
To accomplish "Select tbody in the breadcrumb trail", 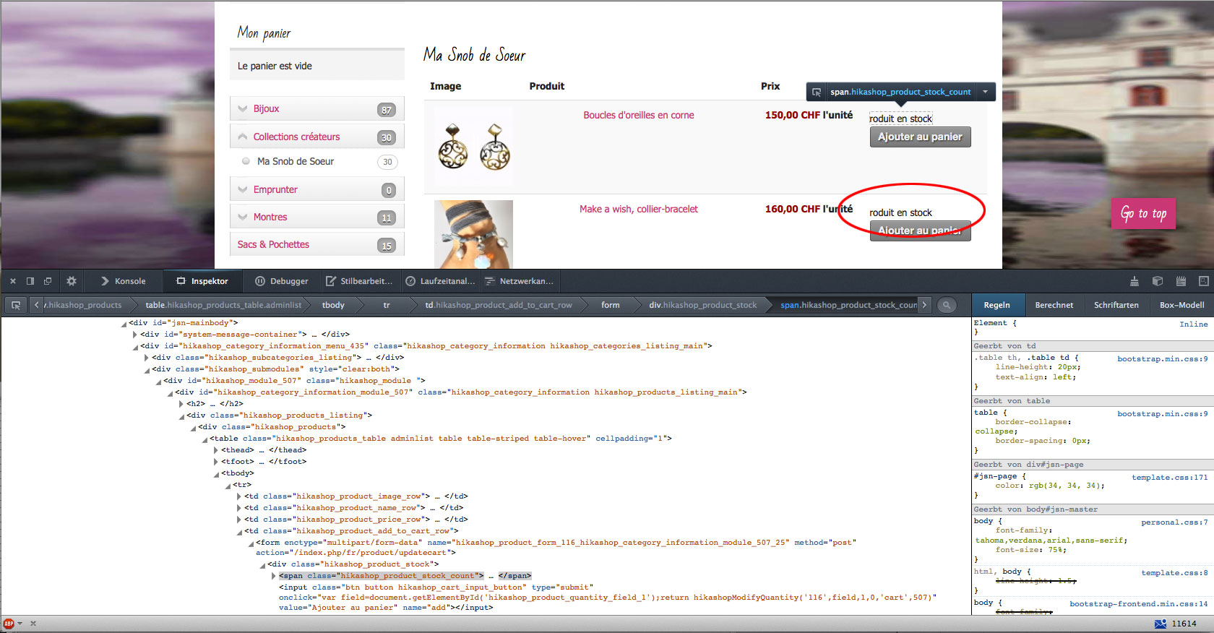I will coord(333,305).
